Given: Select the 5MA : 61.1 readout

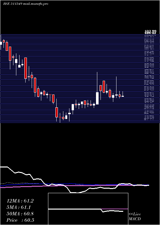Looking at the screenshot, I should tap(19, 207).
